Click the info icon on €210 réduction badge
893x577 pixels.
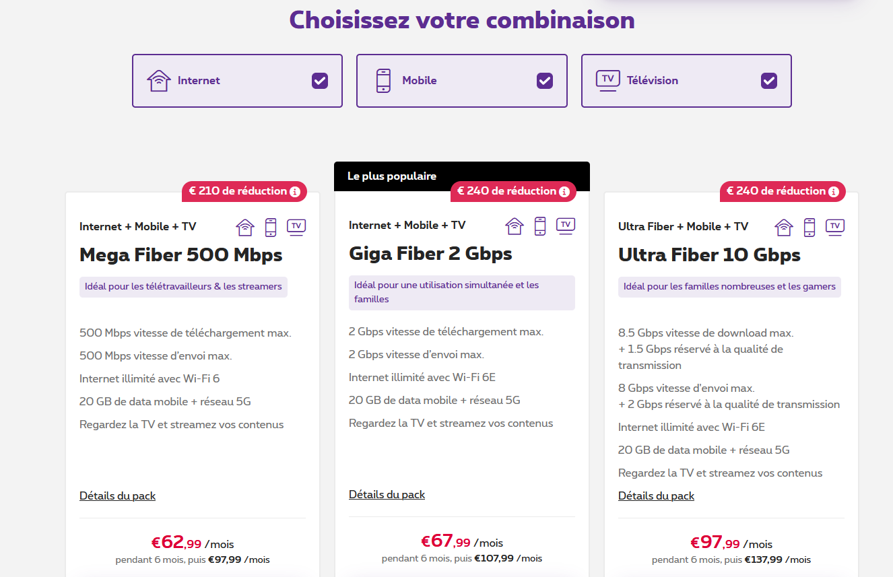pyautogui.click(x=295, y=192)
